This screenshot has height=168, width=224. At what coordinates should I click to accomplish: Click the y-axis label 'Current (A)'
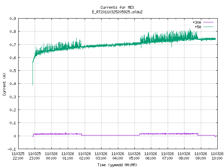pos(4,84)
